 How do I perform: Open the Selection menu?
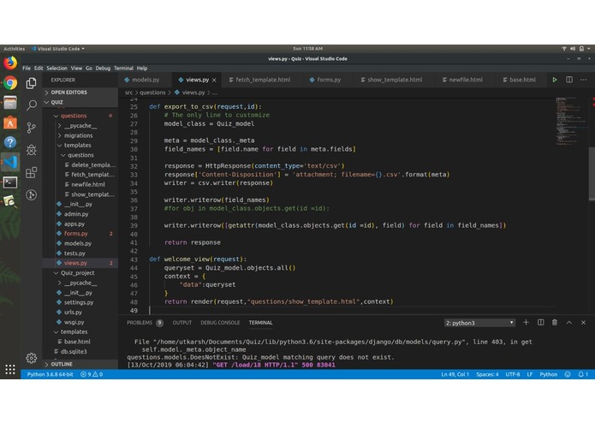[57, 69]
